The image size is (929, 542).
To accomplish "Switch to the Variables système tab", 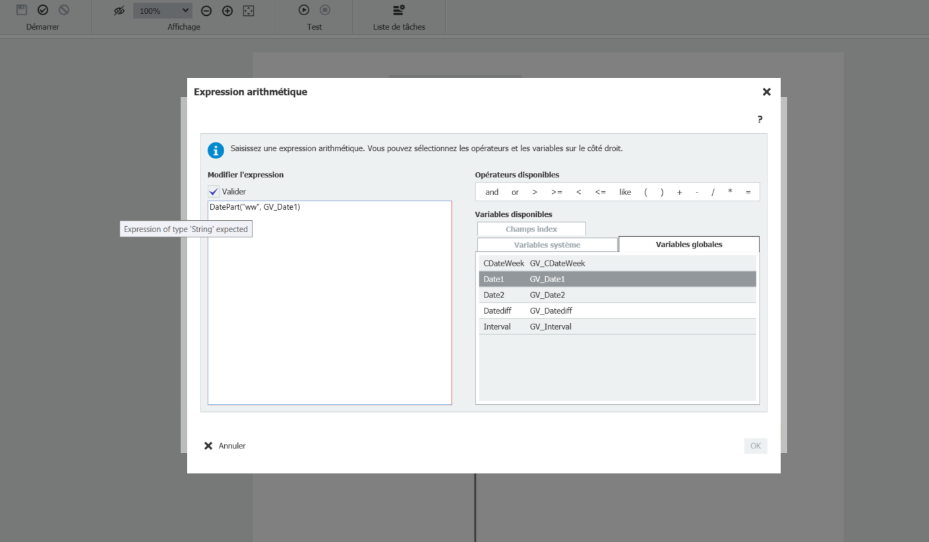I will tap(547, 245).
